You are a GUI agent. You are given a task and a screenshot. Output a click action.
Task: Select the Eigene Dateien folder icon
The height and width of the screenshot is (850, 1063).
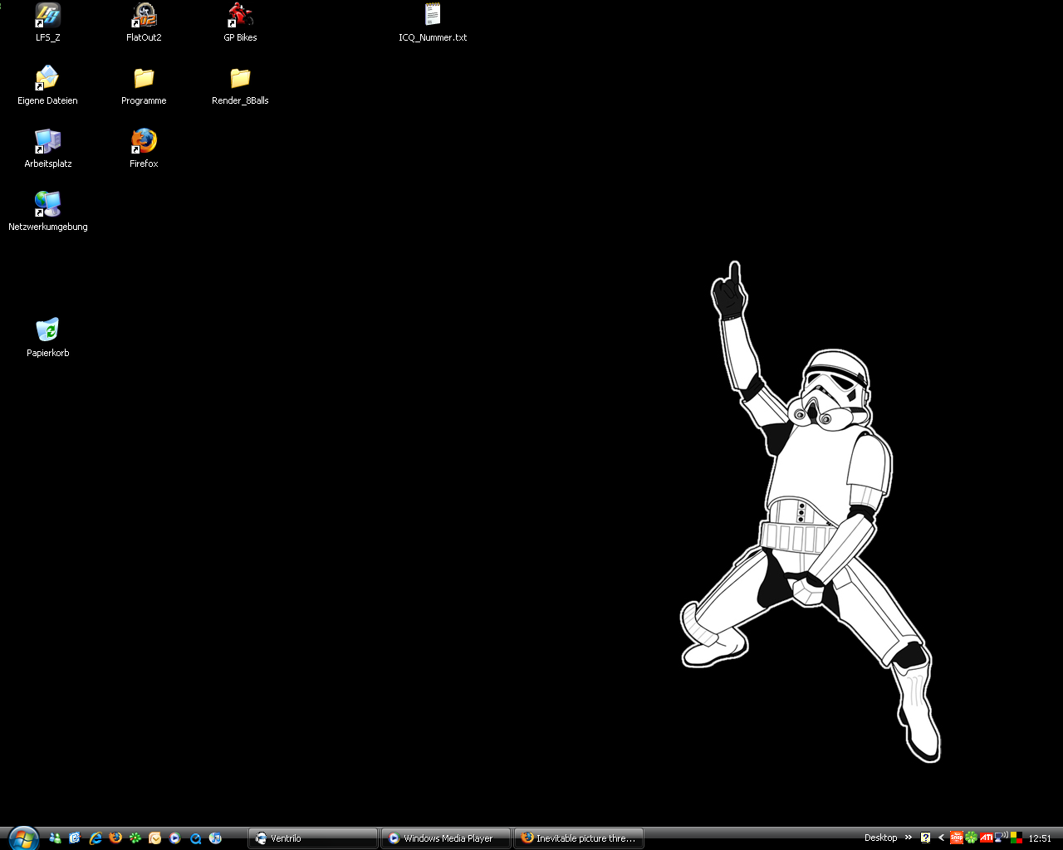(48, 85)
